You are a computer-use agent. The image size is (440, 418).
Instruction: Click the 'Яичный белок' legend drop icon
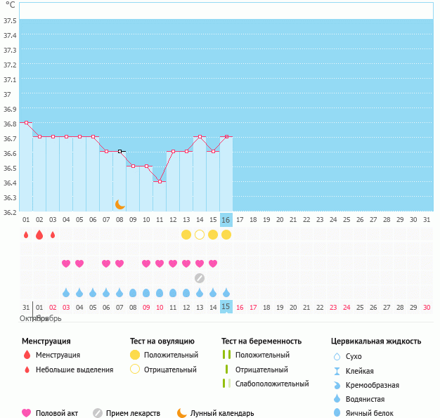pyautogui.click(x=338, y=413)
